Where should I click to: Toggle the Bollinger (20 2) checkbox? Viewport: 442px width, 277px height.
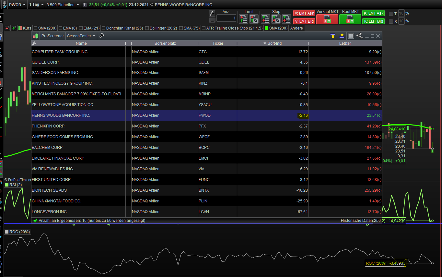point(147,28)
